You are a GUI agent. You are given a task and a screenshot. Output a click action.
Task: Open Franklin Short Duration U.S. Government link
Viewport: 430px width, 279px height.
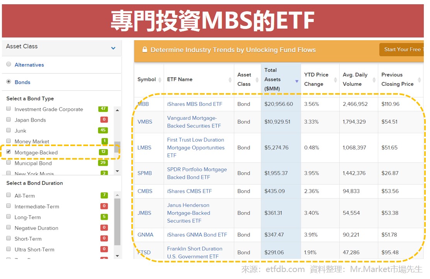pyautogui.click(x=195, y=252)
